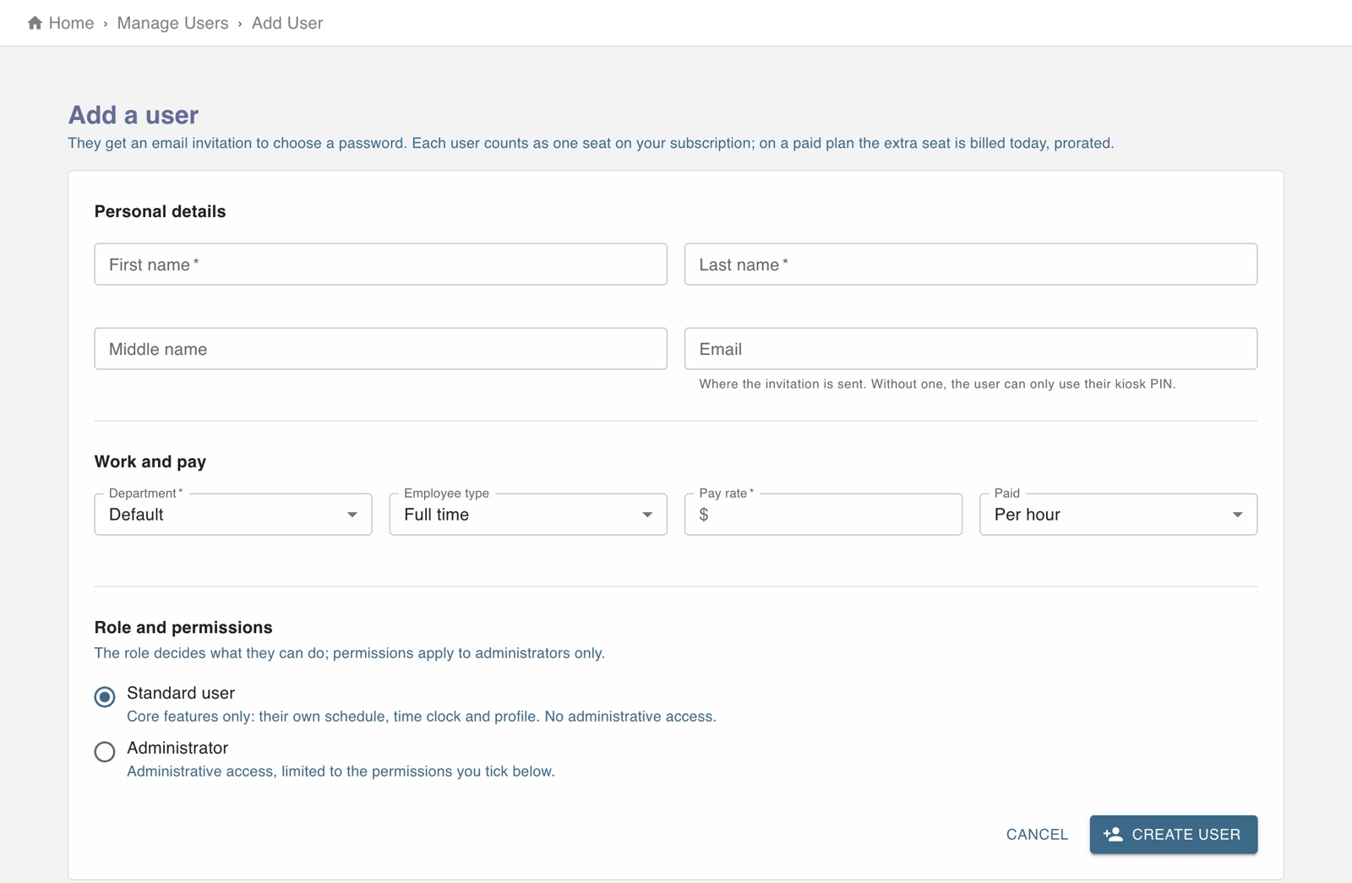Go to Manage Users breadcrumb

pyautogui.click(x=172, y=23)
